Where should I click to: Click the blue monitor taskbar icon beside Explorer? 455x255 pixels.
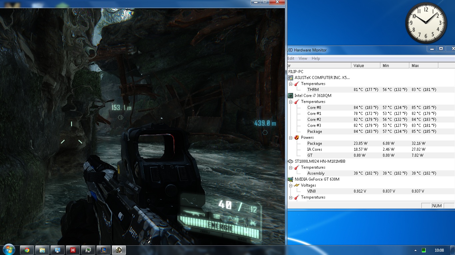coord(58,250)
